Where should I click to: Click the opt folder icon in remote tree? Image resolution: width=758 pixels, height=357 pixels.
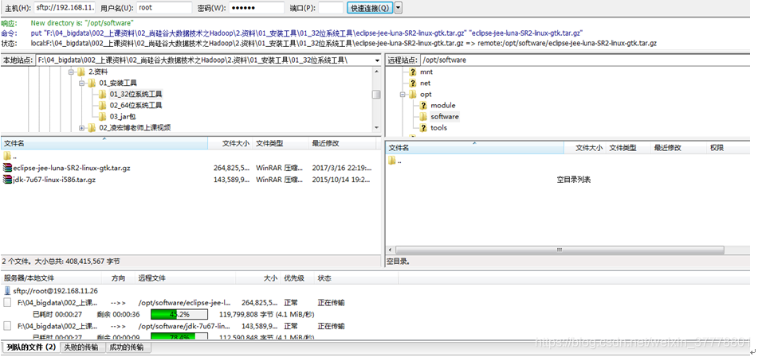coord(412,94)
